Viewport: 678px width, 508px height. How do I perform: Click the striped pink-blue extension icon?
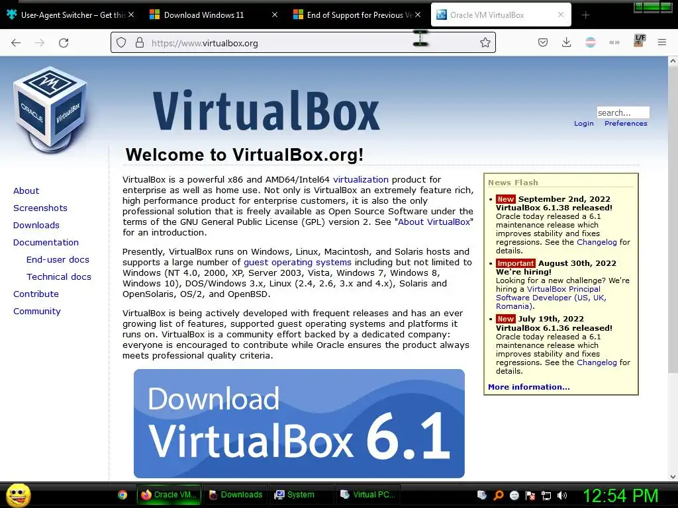coord(590,42)
